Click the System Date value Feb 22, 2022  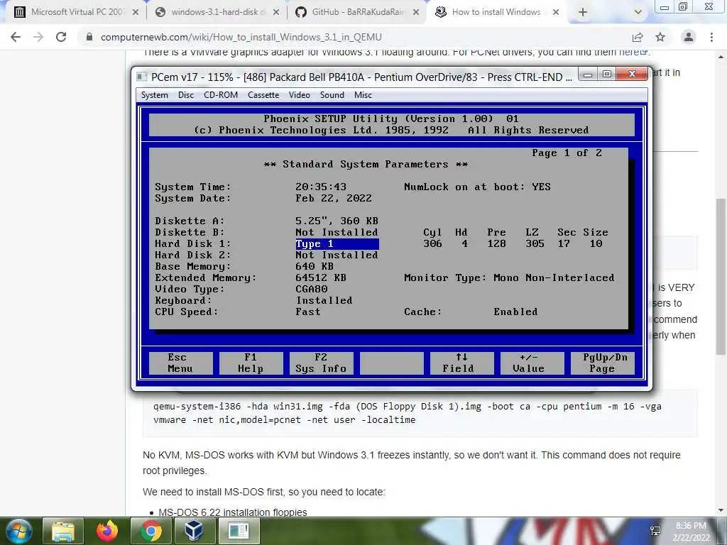click(x=334, y=199)
